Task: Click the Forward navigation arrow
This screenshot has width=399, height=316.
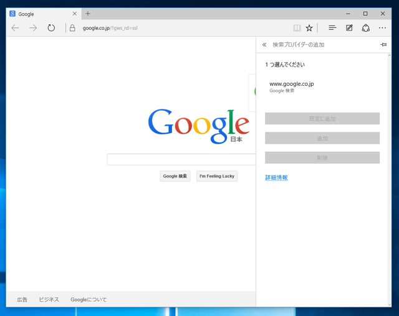Action: pos(33,28)
